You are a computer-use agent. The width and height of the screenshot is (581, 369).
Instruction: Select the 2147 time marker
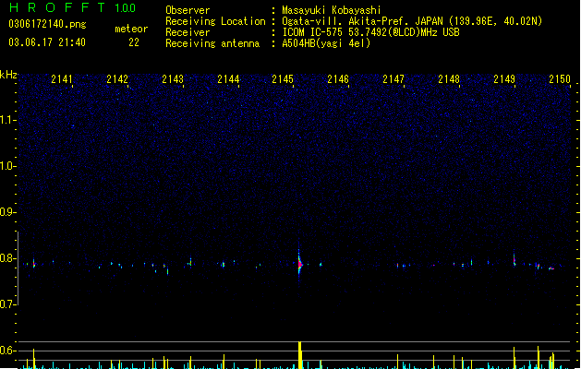[x=393, y=79]
